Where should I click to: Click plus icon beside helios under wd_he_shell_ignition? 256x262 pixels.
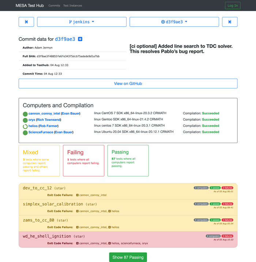pos(109,243)
